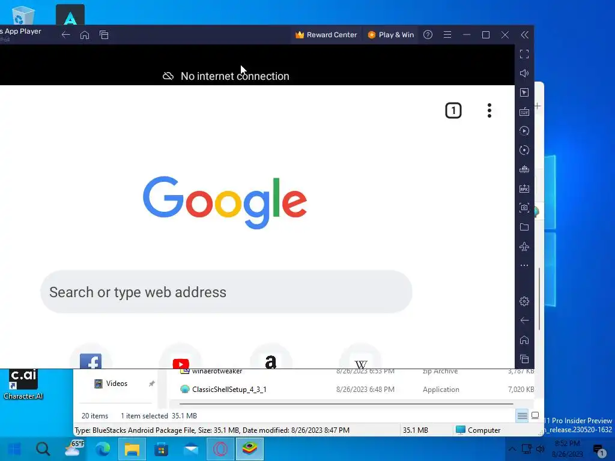Take a screenshot with the camera icon
Image resolution: width=615 pixels, height=461 pixels.
pos(524,208)
